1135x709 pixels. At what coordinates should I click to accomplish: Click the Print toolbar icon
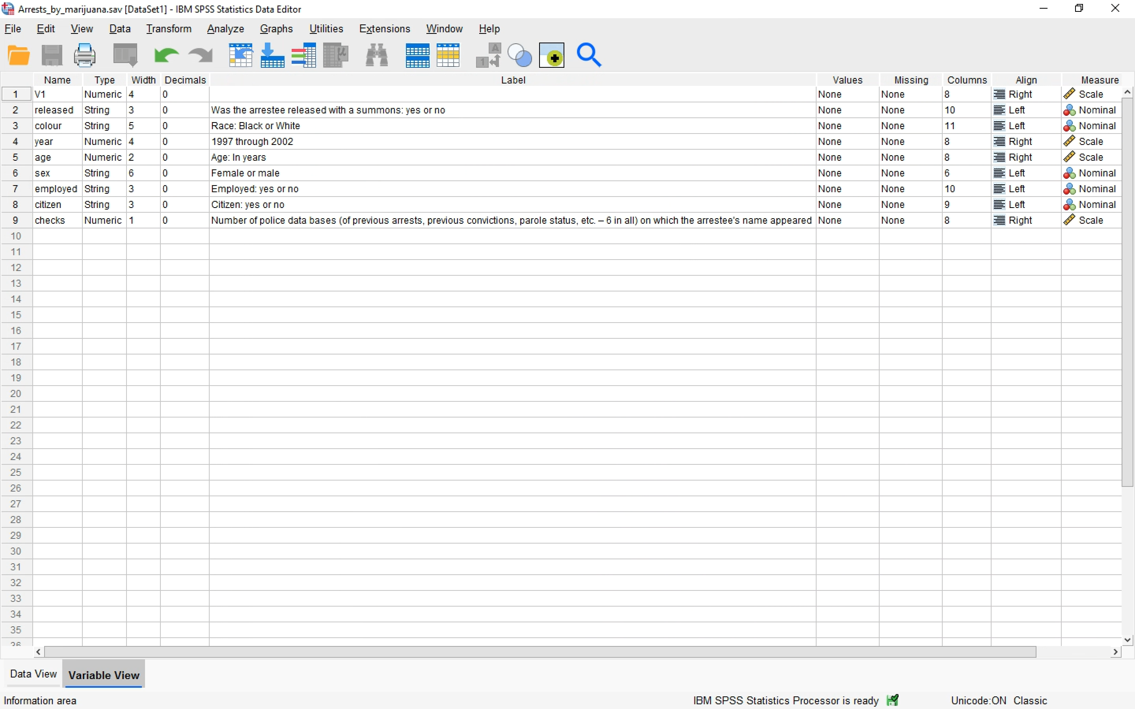[84, 55]
